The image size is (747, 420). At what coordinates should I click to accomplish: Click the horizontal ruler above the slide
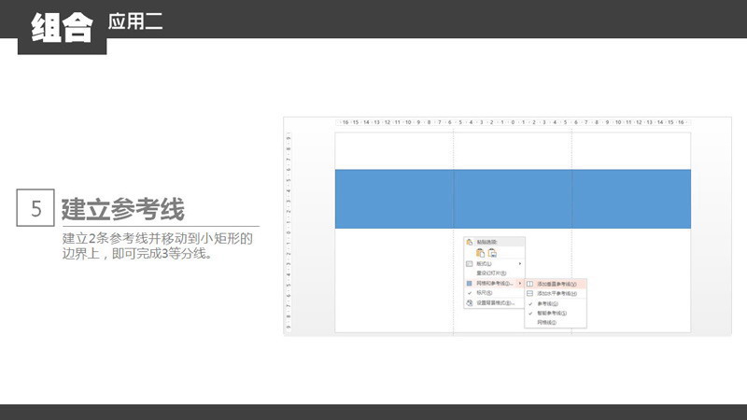tap(513, 122)
